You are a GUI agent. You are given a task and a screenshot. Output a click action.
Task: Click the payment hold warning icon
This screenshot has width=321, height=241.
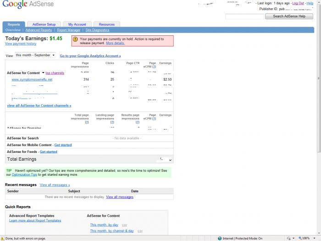pos(76,39)
